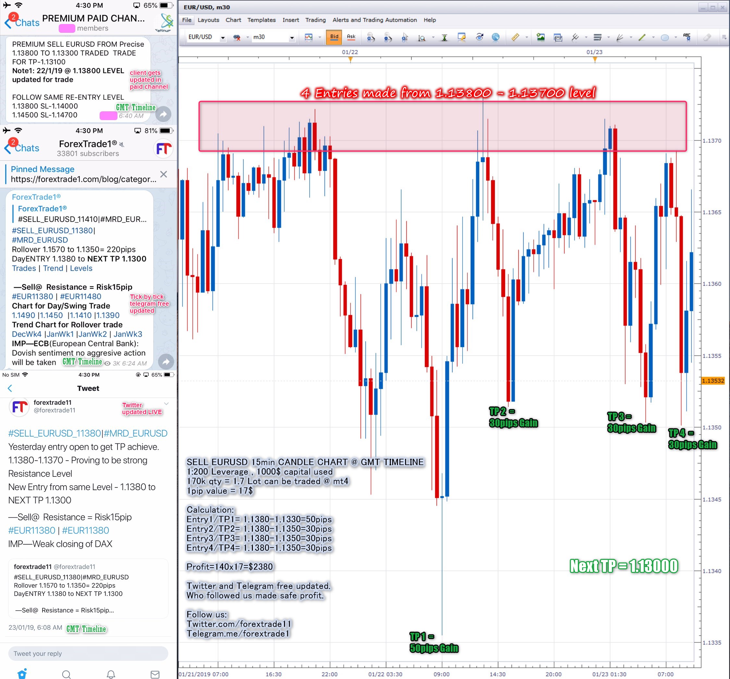Open the pinned forextrade1.com blog link
Screen dimensions: 730x679
83,179
